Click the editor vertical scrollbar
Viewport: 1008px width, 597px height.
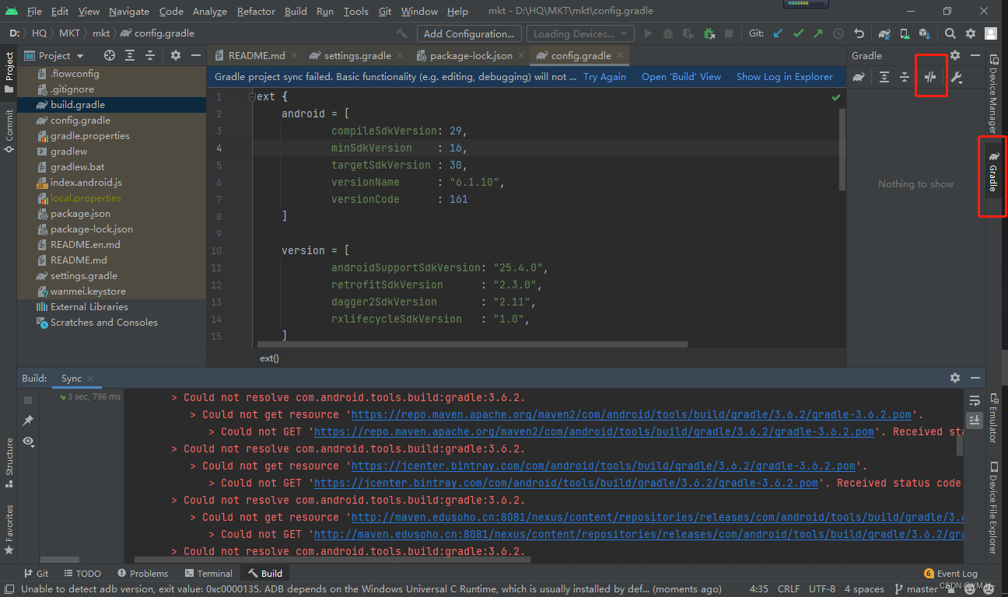[841, 148]
